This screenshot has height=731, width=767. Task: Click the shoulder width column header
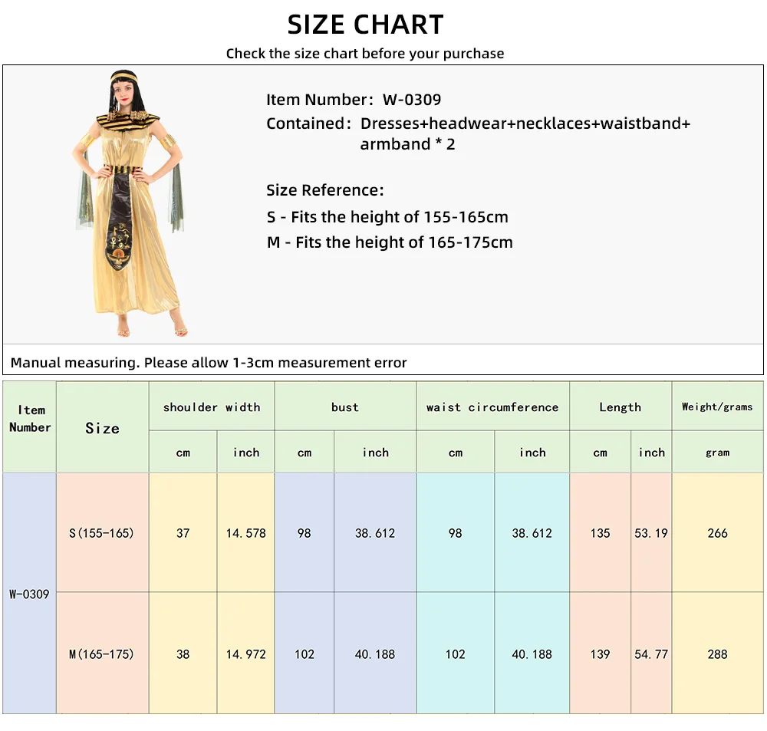pos(212,407)
